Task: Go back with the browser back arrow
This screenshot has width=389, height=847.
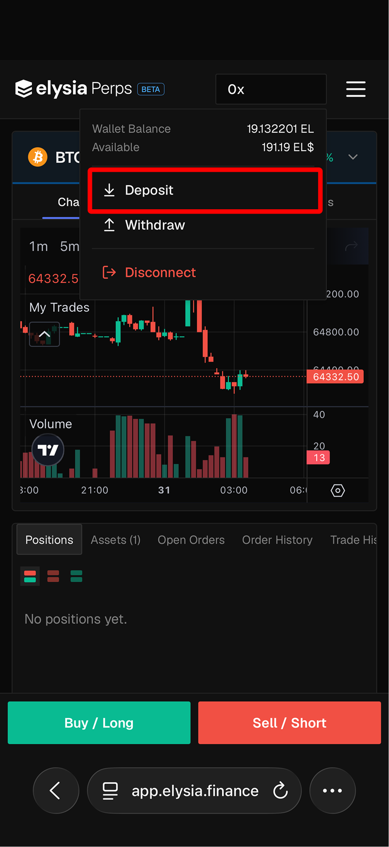Action: (x=56, y=791)
